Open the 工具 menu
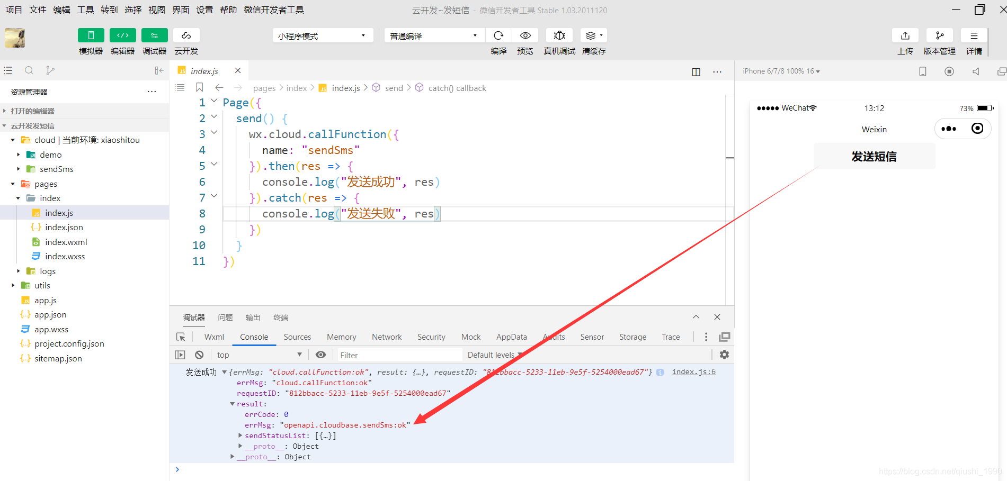1007x481 pixels. pyautogui.click(x=85, y=10)
